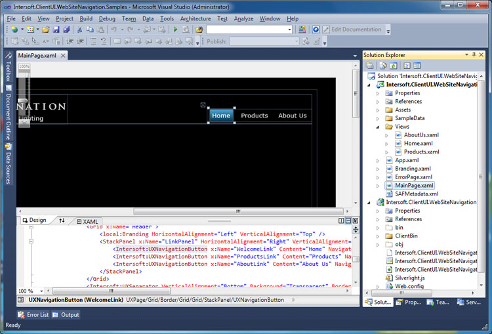This screenshot has width=492, height=334.
Task: Click the Add New Item toolbar icon
Action: 30,30
